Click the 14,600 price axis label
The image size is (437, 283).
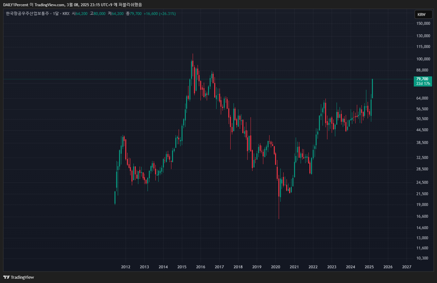coord(422,228)
